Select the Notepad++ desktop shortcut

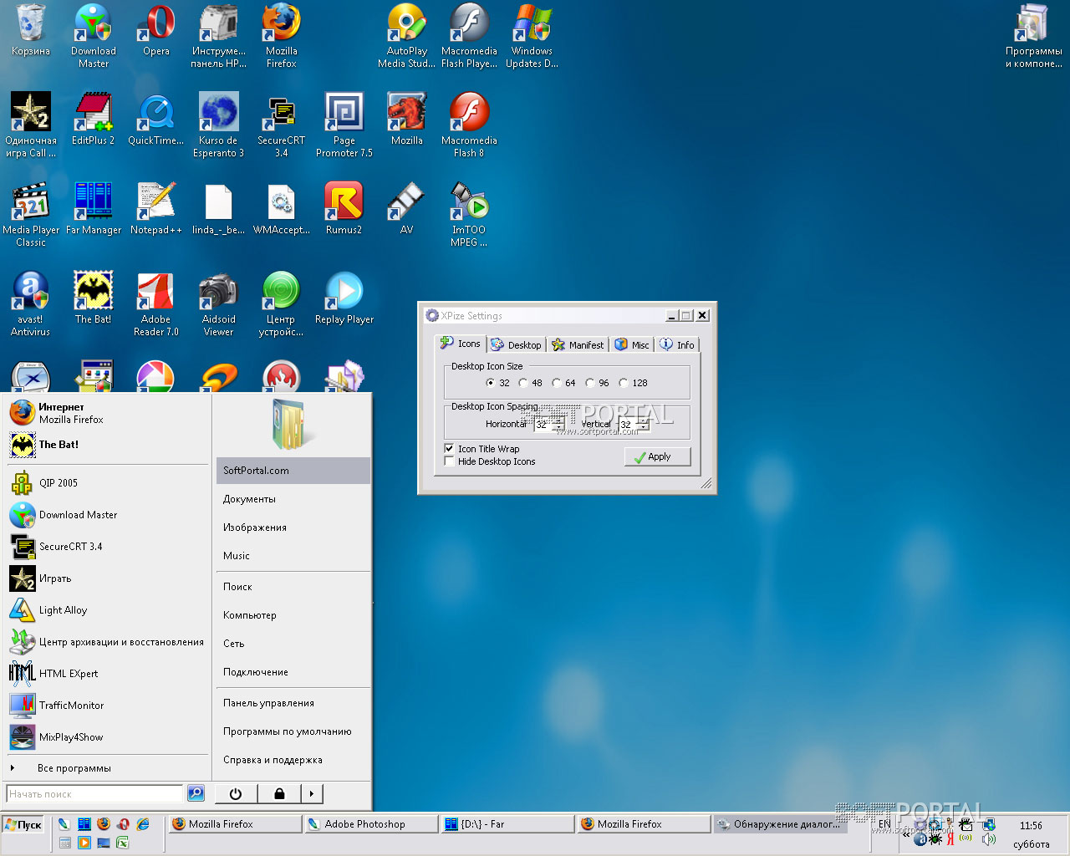156,209
